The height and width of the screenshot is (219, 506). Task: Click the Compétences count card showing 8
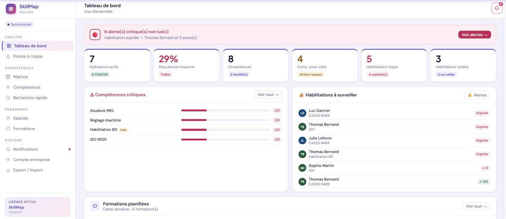(256, 66)
